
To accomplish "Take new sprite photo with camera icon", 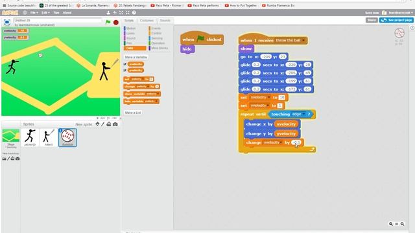I will [x=115, y=124].
